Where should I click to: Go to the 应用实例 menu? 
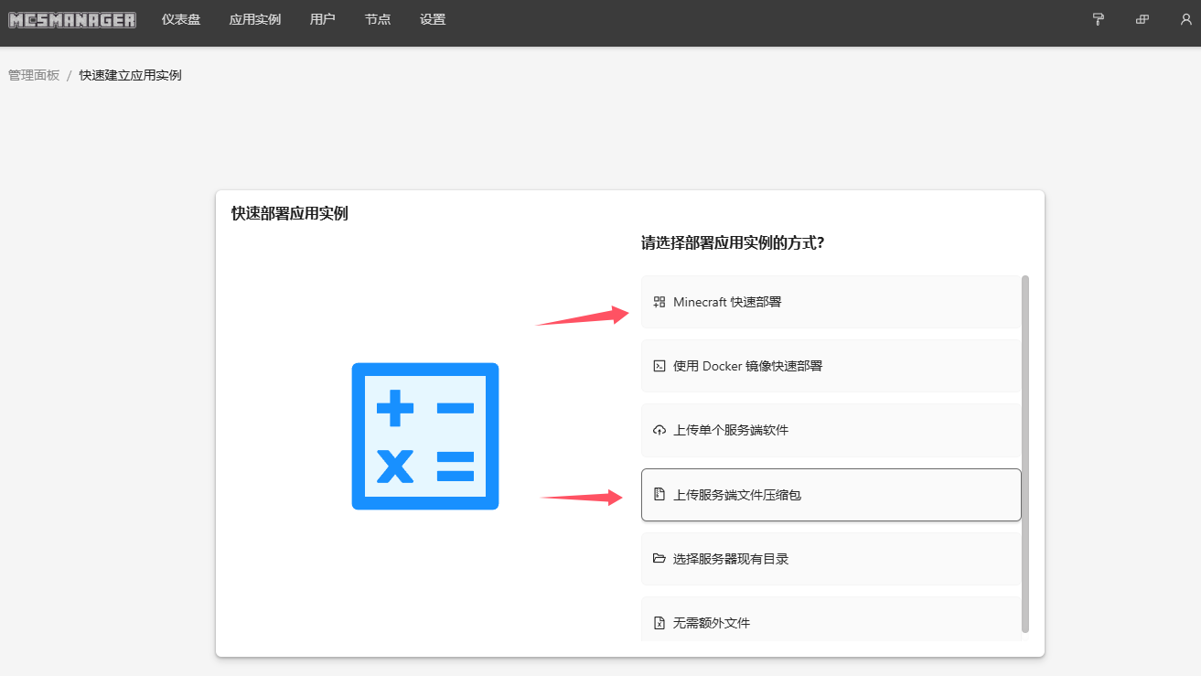tap(255, 19)
